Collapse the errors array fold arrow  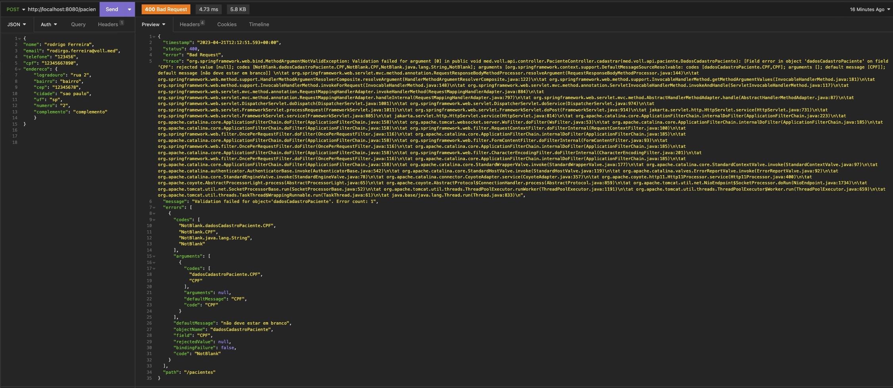point(154,207)
